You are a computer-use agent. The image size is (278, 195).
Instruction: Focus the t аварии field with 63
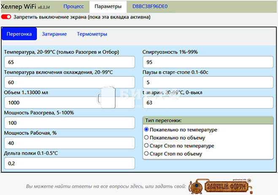click(208, 103)
